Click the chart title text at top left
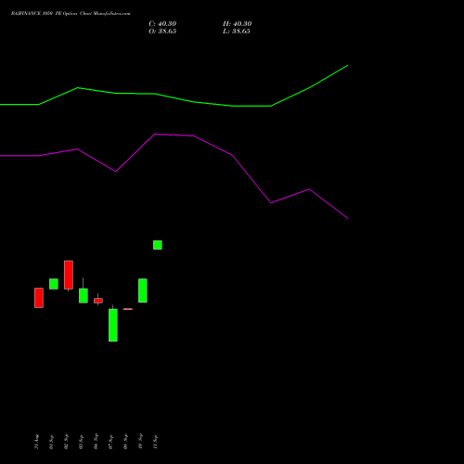The height and width of the screenshot is (464, 464). [71, 14]
